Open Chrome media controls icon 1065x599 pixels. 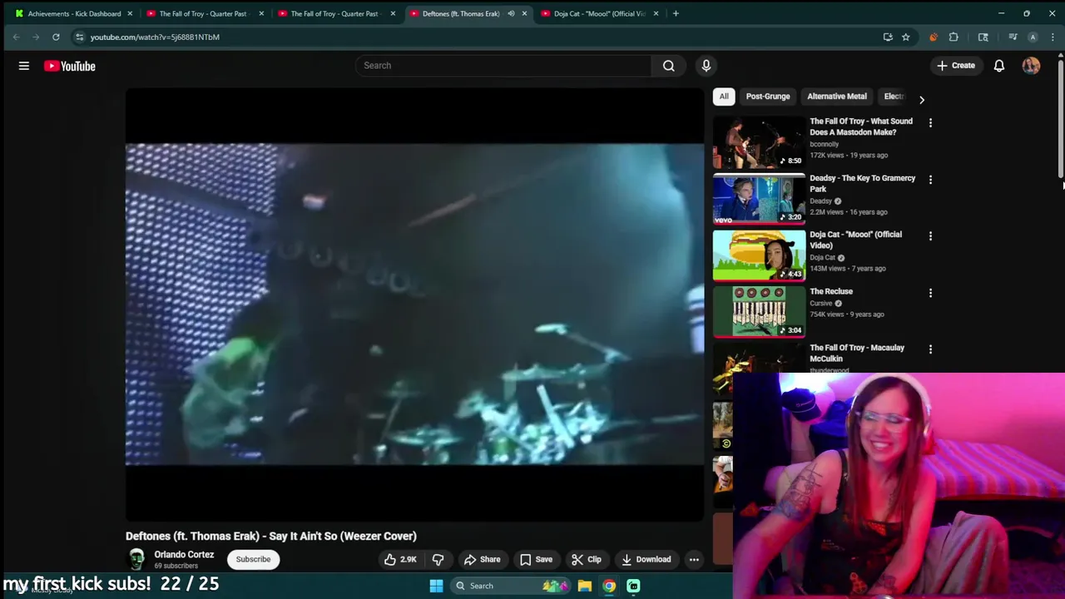pos(1013,37)
